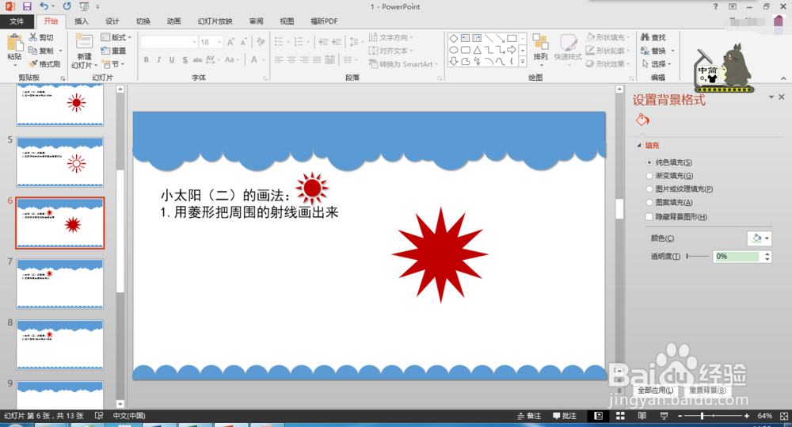This screenshot has height=427, width=792.
Task: Click the strikethrough abc icon
Action: point(197,59)
